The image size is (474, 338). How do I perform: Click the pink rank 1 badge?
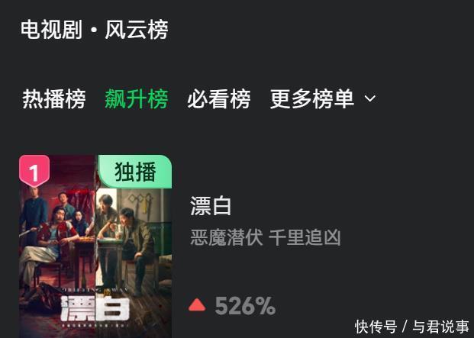click(34, 171)
